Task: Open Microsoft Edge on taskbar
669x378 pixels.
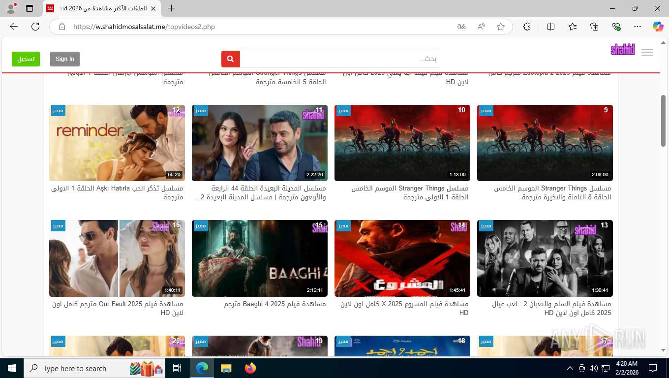Action: click(x=202, y=368)
